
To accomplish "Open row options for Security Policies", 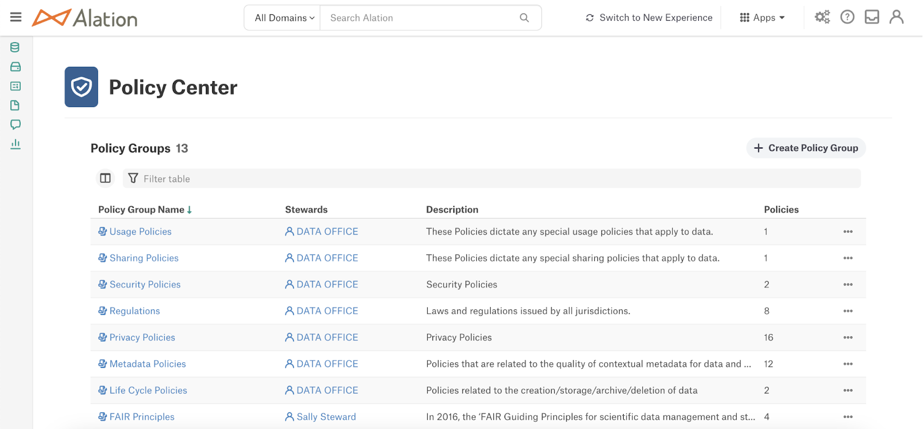I will 847,284.
